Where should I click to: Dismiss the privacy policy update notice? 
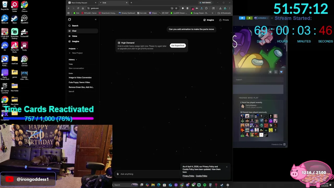pyautogui.click(x=227, y=167)
